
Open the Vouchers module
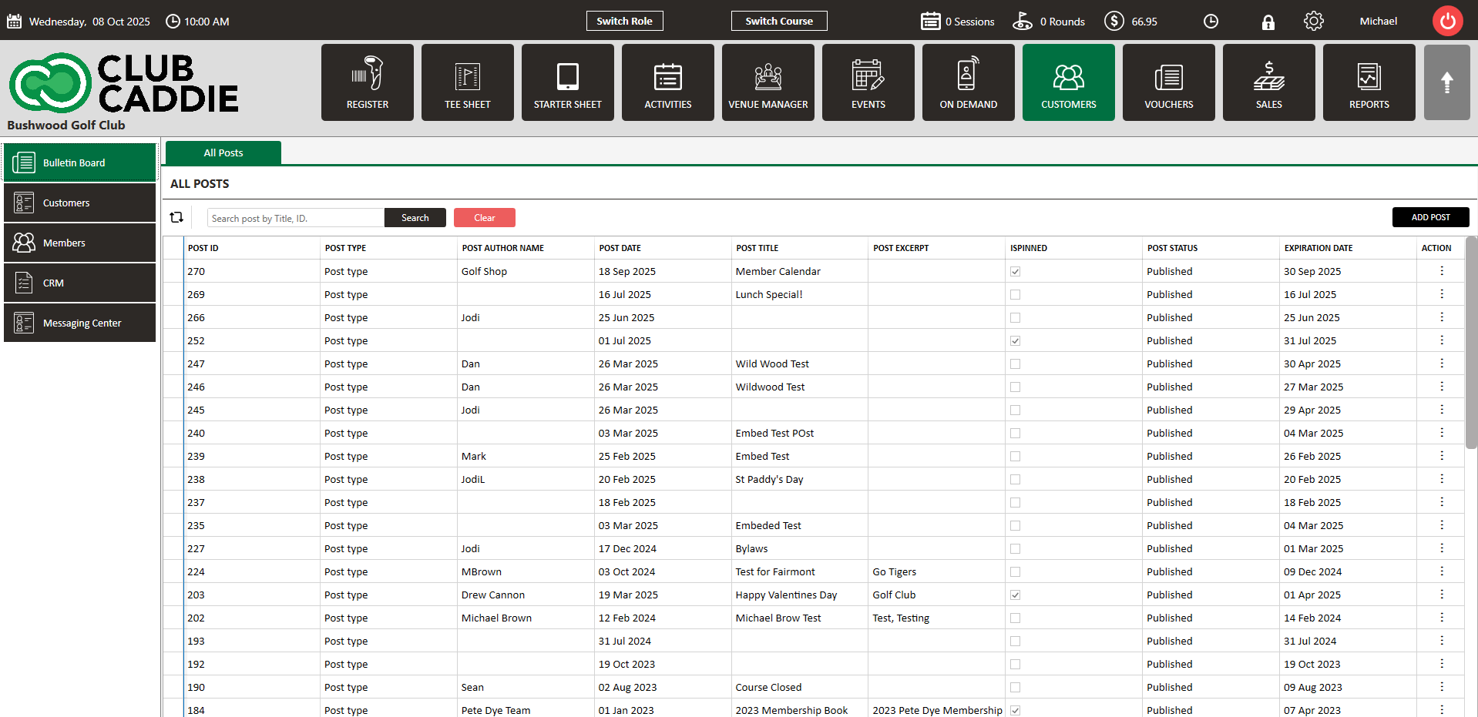coord(1168,82)
